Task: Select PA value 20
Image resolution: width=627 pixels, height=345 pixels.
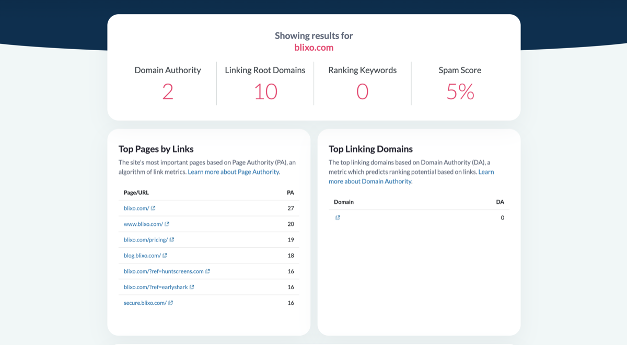Action: click(291, 224)
